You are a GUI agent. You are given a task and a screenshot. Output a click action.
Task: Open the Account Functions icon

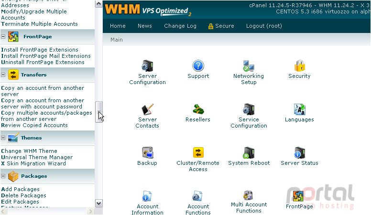197,196
